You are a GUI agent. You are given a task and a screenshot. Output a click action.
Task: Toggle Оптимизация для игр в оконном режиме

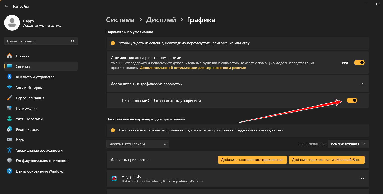click(359, 63)
